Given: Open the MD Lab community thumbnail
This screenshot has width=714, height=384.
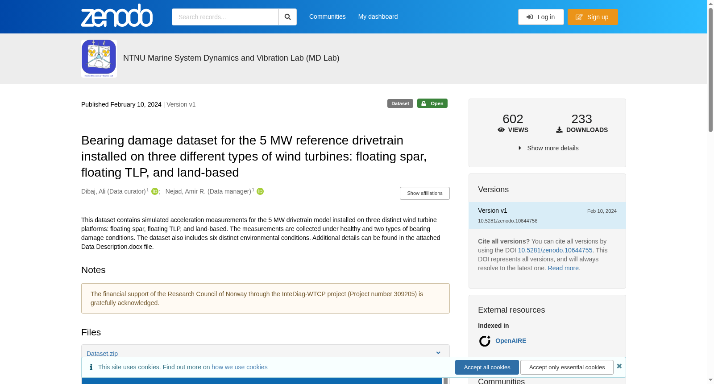Looking at the screenshot, I should [x=99, y=58].
